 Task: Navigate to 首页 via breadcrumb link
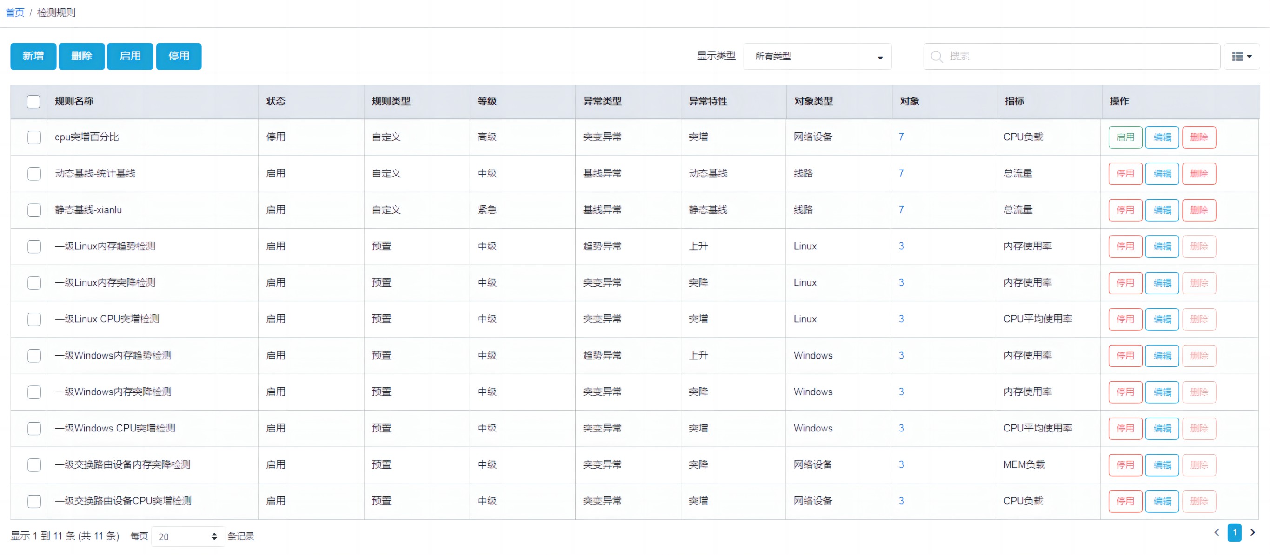pos(14,12)
